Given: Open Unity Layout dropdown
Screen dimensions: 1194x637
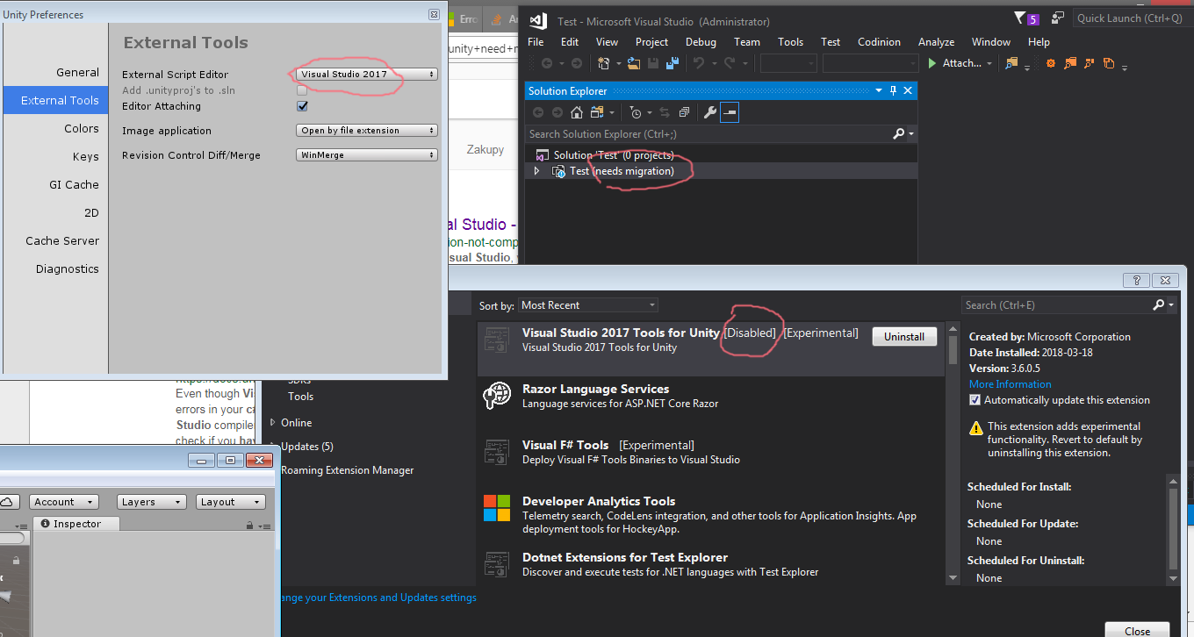Looking at the screenshot, I should click(230, 502).
